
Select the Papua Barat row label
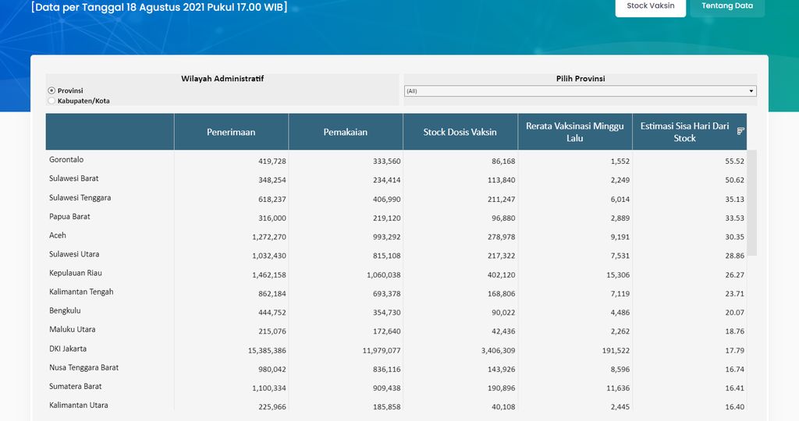click(x=69, y=217)
